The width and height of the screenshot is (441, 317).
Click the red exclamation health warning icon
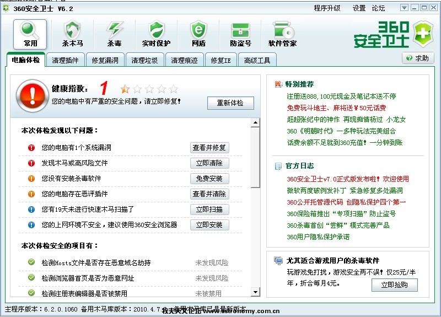click(x=32, y=95)
